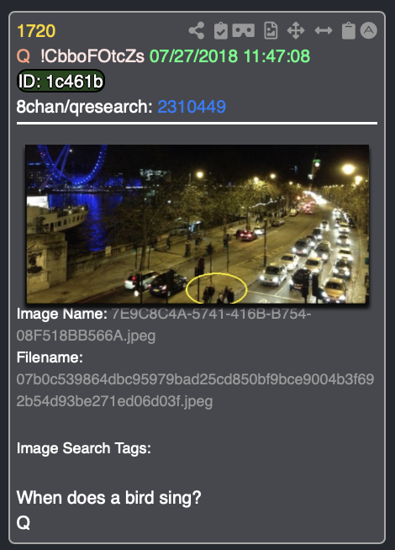Click the post number 1720
The height and width of the screenshot is (550, 395).
coord(36,31)
